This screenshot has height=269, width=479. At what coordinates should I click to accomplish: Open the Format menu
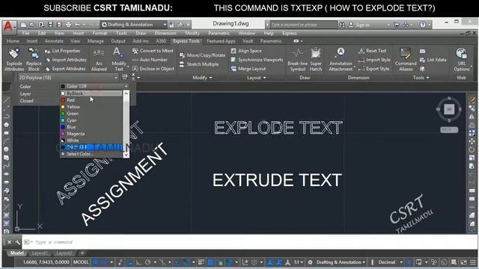[x=100, y=33]
